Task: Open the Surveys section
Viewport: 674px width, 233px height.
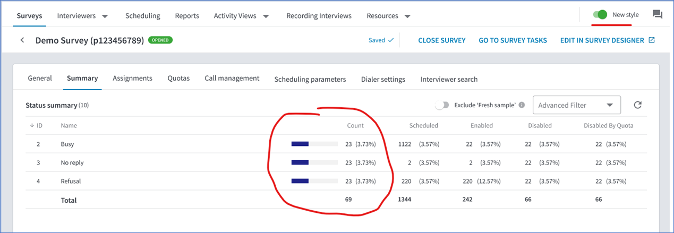Action: coord(29,16)
